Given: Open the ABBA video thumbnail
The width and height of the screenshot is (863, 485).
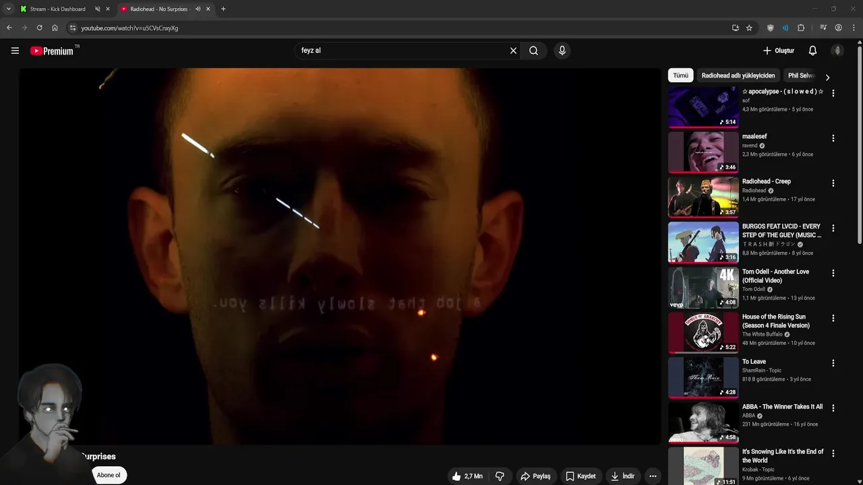Looking at the screenshot, I should pyautogui.click(x=703, y=422).
